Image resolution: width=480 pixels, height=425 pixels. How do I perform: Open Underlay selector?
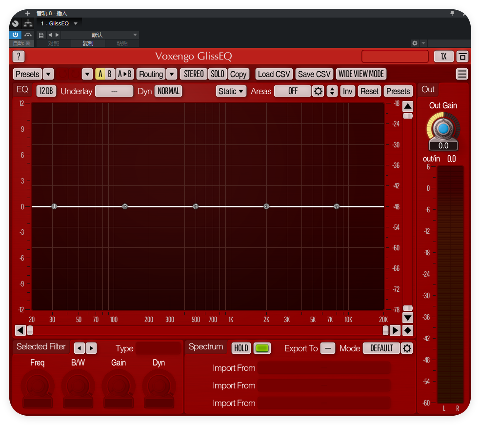click(x=114, y=91)
